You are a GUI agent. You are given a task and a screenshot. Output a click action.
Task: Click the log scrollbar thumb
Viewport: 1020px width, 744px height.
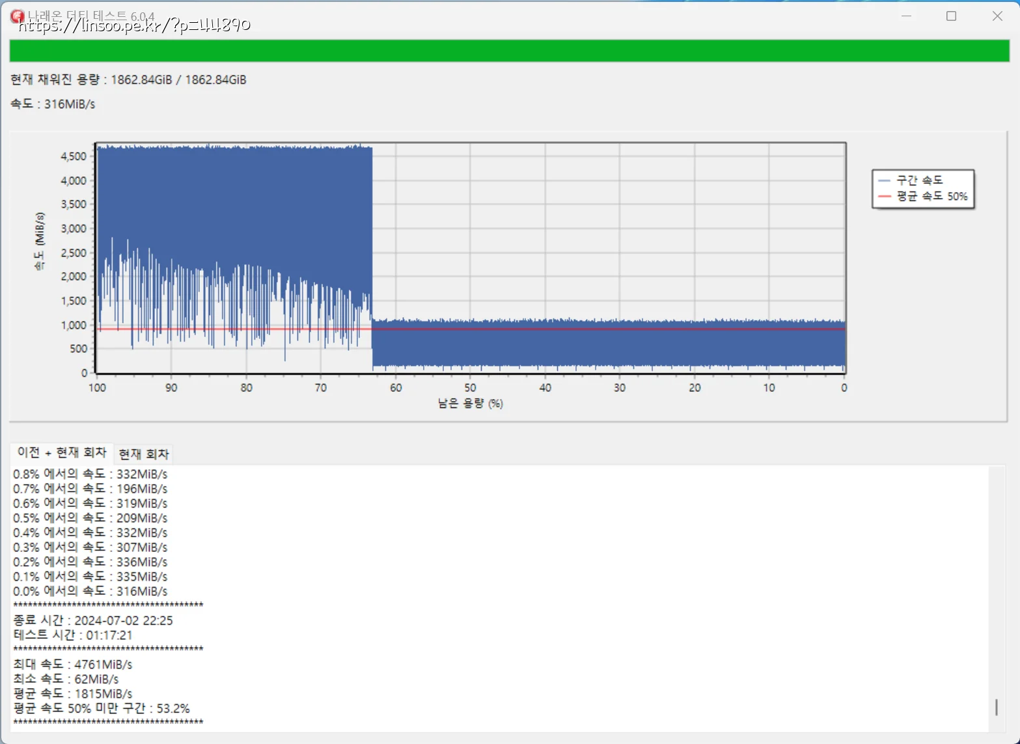[x=996, y=707]
